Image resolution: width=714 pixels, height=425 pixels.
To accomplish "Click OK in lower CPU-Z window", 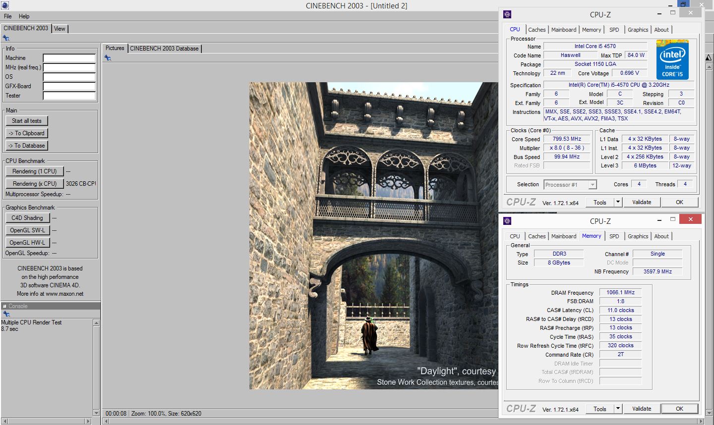I will [x=679, y=409].
